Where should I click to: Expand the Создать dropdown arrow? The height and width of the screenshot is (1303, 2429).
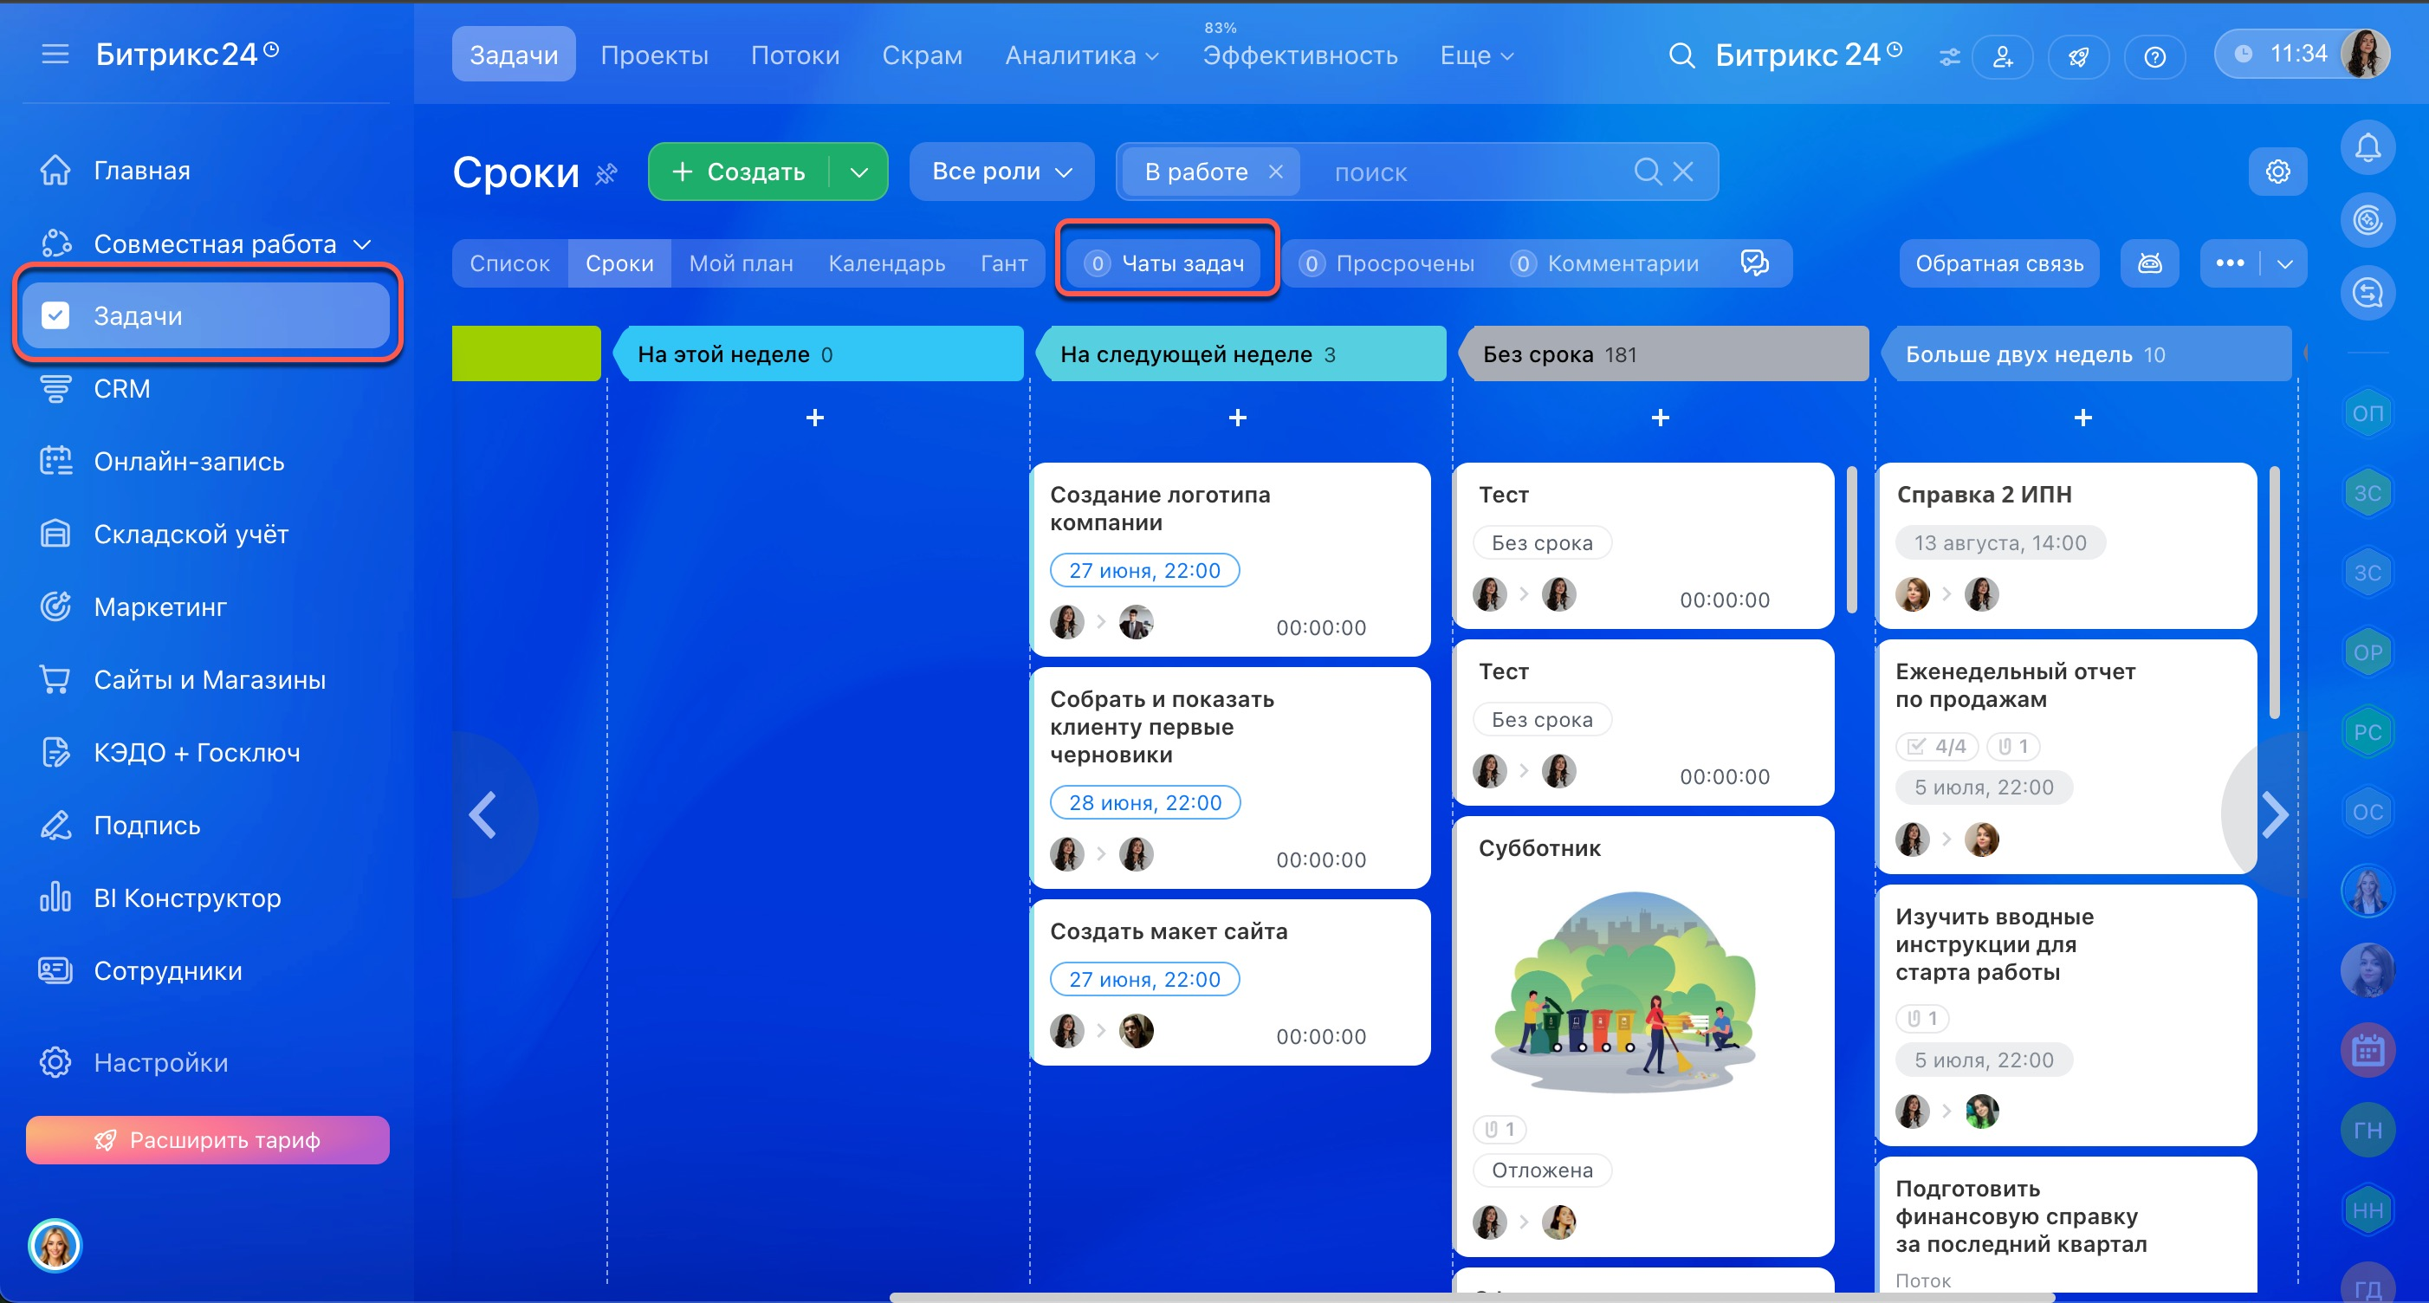(x=858, y=172)
